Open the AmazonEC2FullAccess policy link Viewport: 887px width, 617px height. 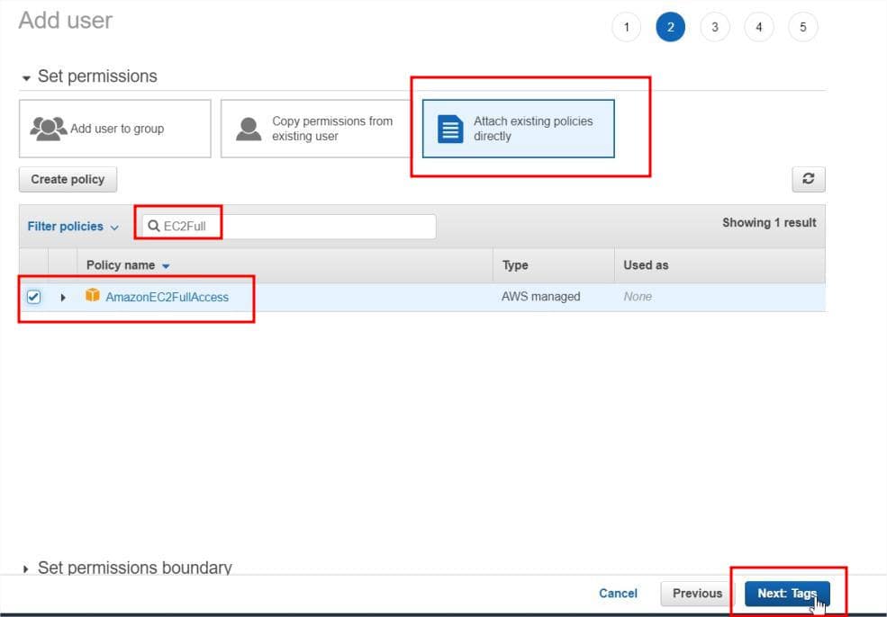(x=167, y=297)
